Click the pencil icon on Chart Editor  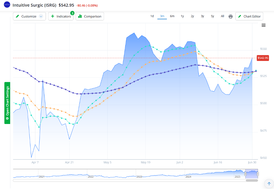(239, 16)
